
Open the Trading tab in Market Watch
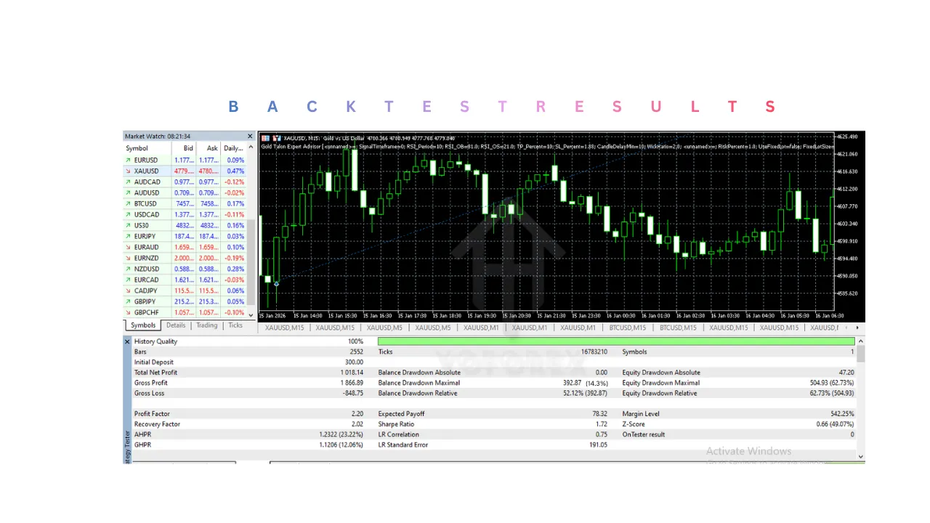click(207, 325)
